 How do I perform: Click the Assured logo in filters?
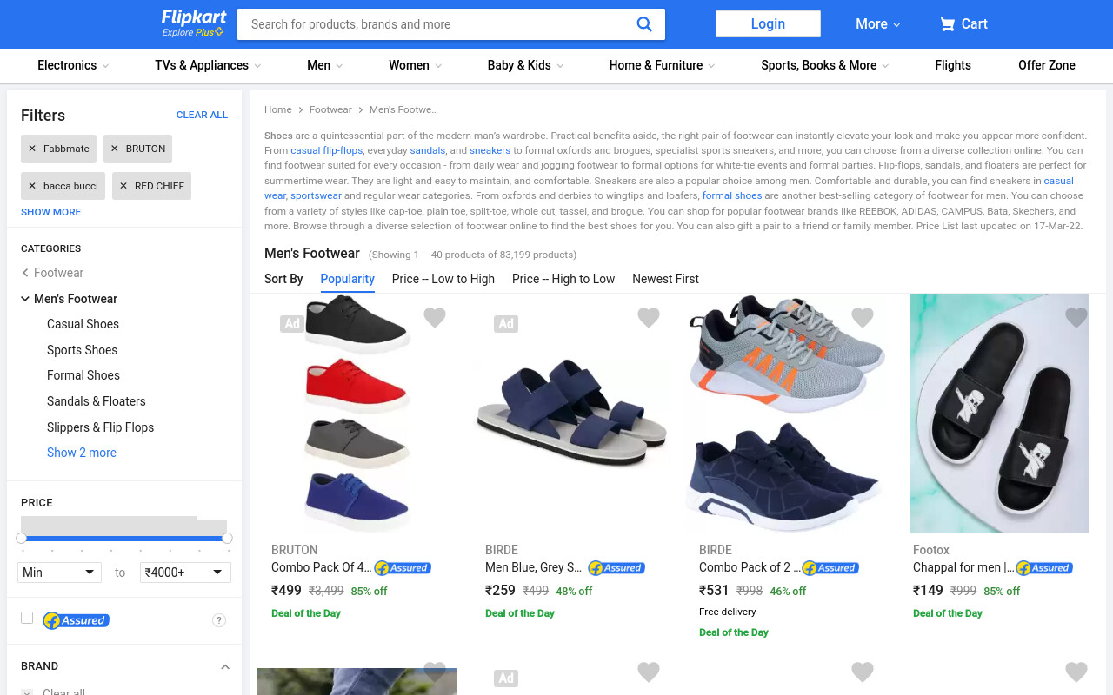76,620
